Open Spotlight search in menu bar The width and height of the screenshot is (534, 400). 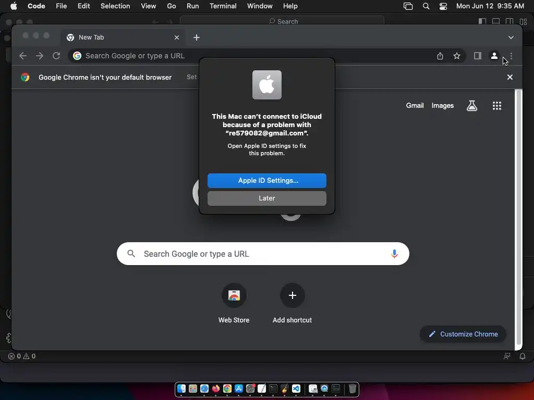tap(426, 6)
